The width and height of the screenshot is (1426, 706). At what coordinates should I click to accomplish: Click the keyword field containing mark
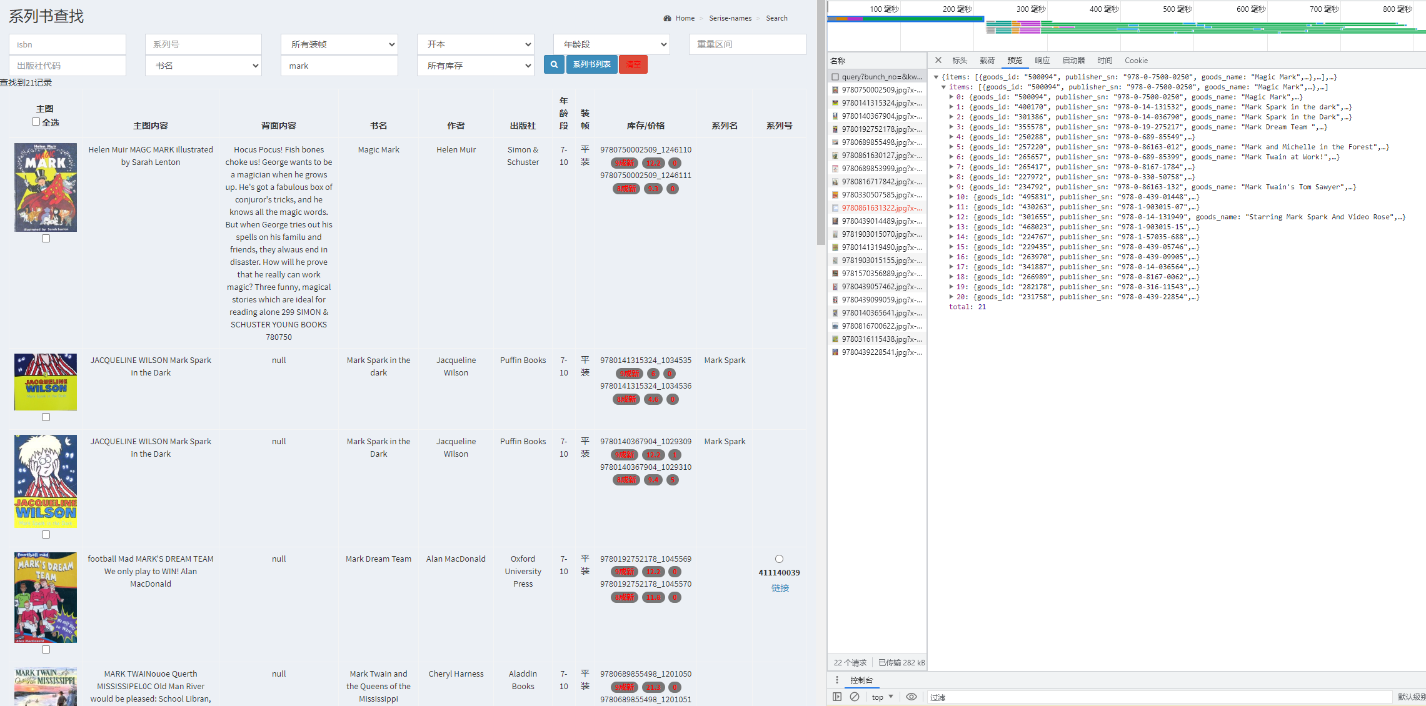tap(339, 66)
